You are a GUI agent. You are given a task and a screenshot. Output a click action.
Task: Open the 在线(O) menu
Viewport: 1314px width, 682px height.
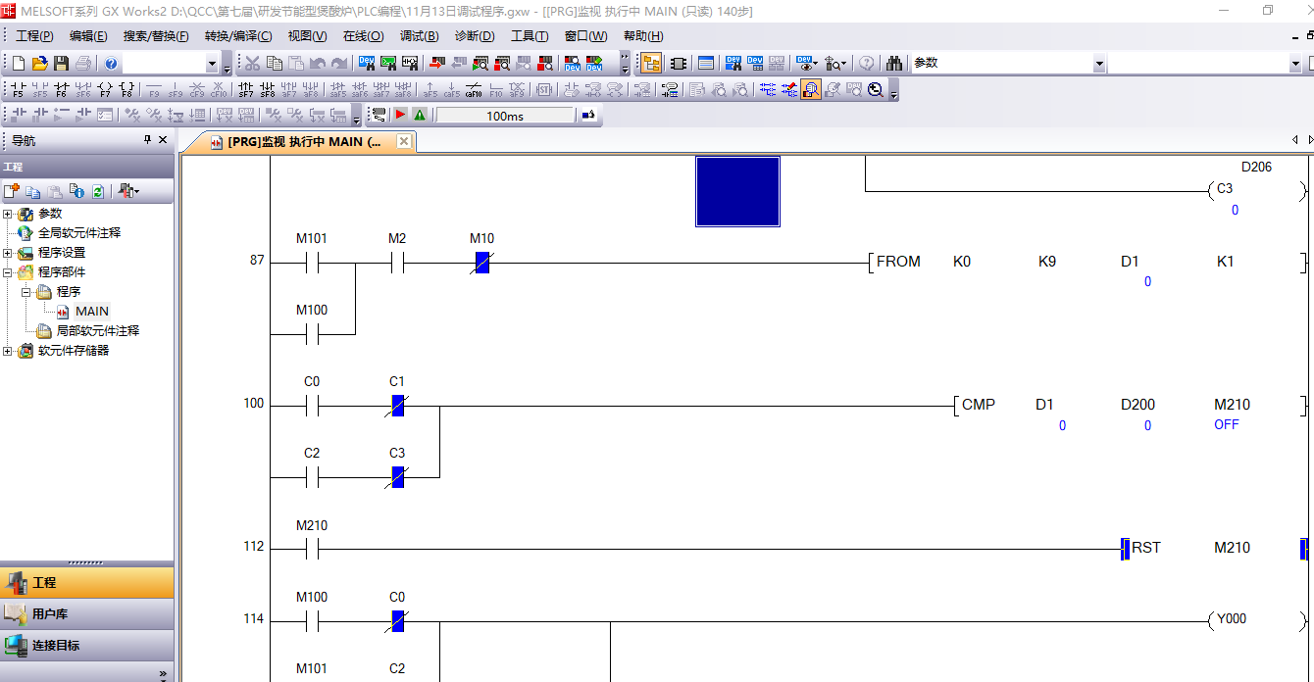[x=363, y=36]
